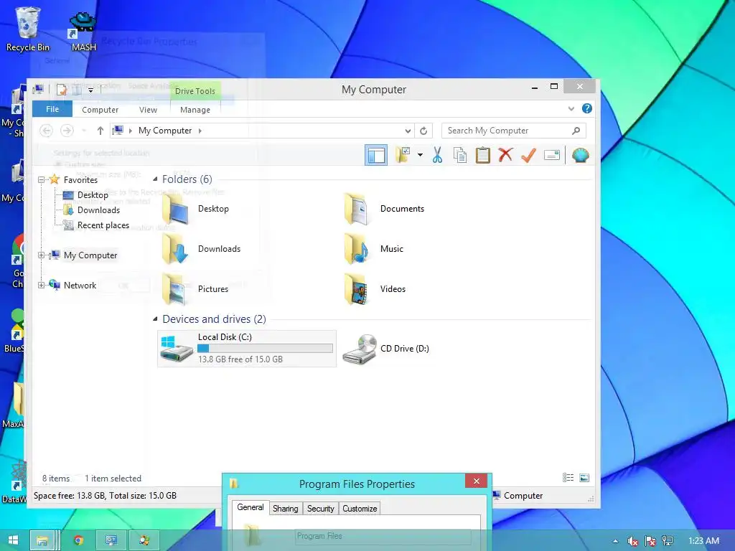Expand the Network tree node

[41, 286]
